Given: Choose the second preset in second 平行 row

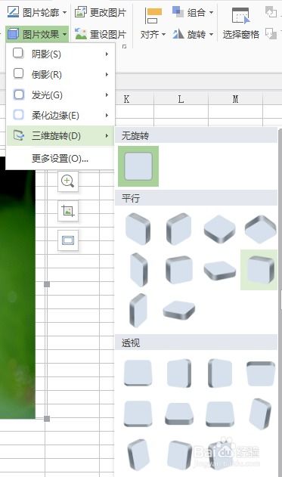Looking at the screenshot, I should click(179, 270).
